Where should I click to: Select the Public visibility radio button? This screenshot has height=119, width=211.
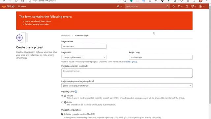[x=62, y=102]
